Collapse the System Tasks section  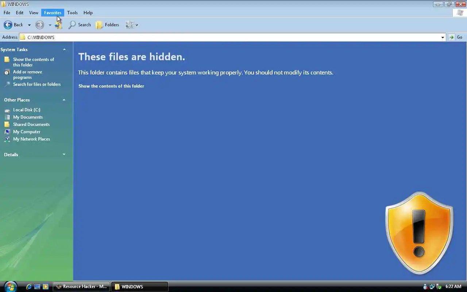(x=64, y=50)
